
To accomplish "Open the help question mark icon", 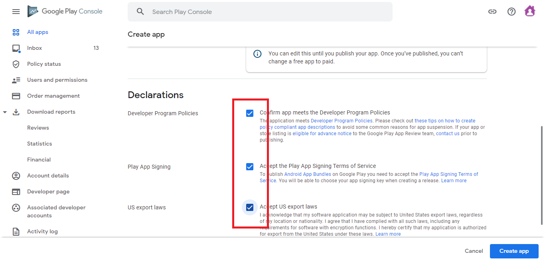I will point(511,12).
